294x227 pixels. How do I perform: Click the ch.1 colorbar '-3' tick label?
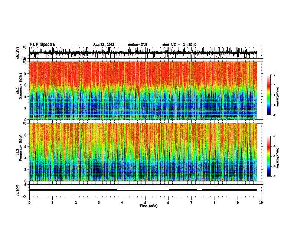click(274, 75)
